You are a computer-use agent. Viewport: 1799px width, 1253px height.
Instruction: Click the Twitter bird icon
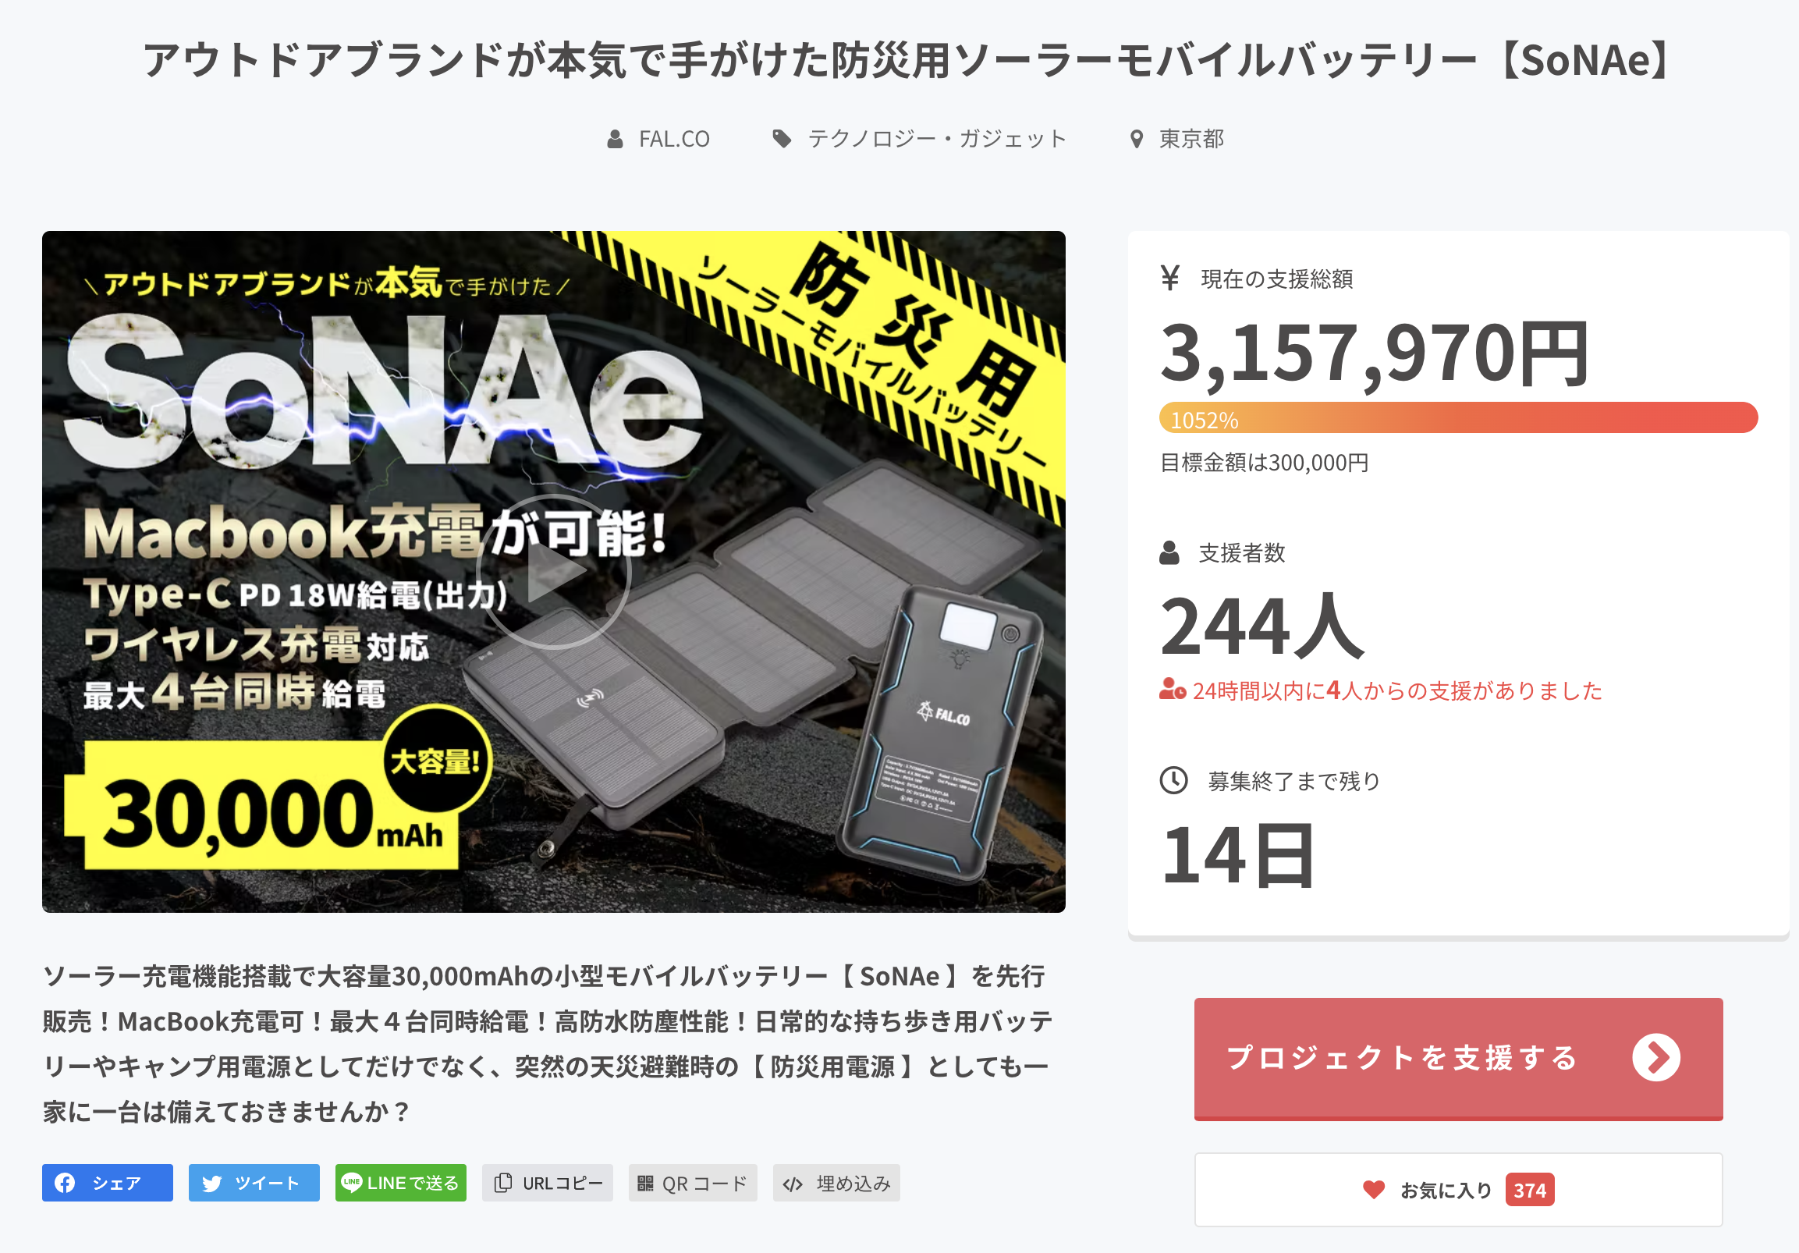(x=211, y=1184)
